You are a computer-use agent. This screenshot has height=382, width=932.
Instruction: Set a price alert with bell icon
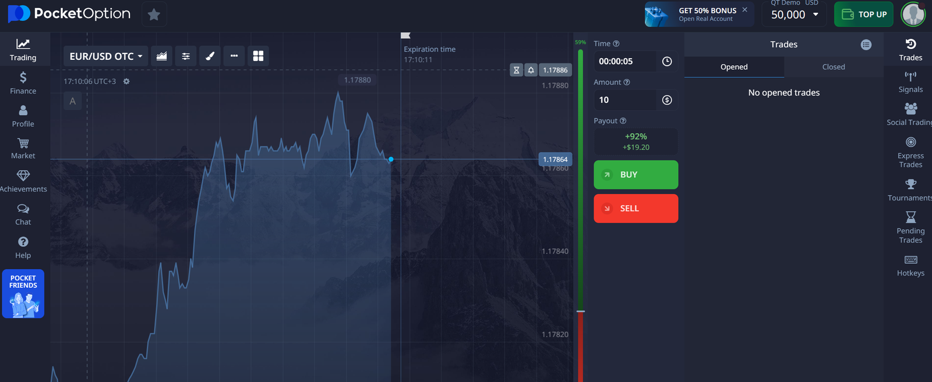pyautogui.click(x=531, y=70)
